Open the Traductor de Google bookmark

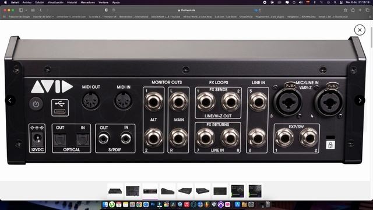pos(19,17)
